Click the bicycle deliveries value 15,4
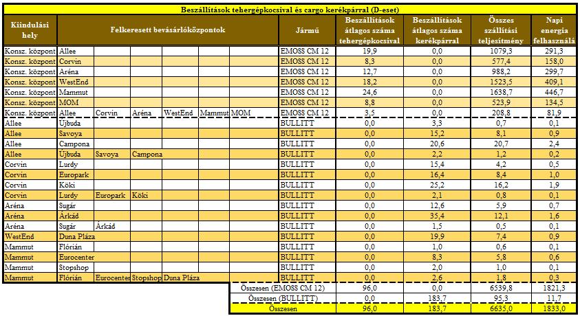The image size is (580, 316). tap(437, 165)
